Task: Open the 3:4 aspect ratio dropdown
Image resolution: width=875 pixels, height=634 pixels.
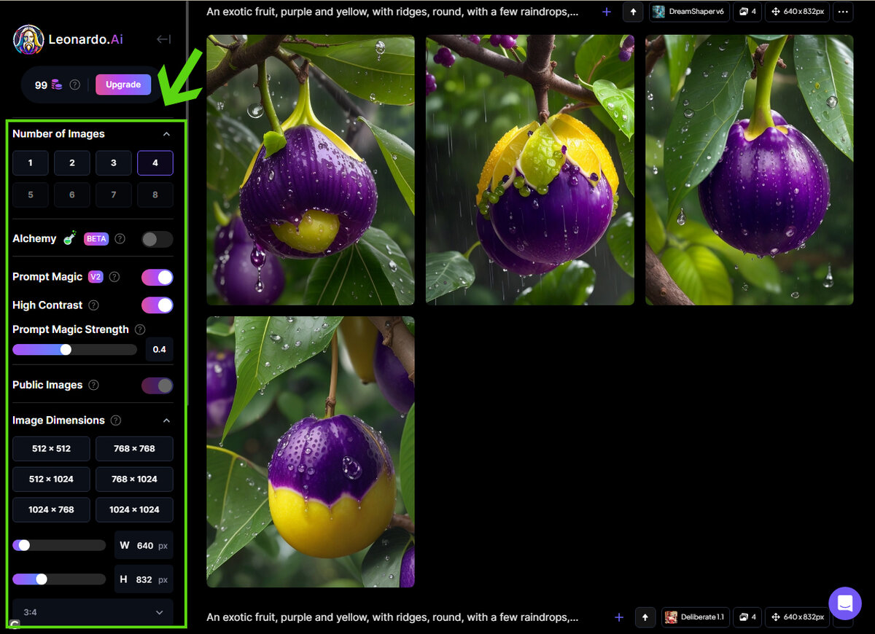Action: (93, 613)
